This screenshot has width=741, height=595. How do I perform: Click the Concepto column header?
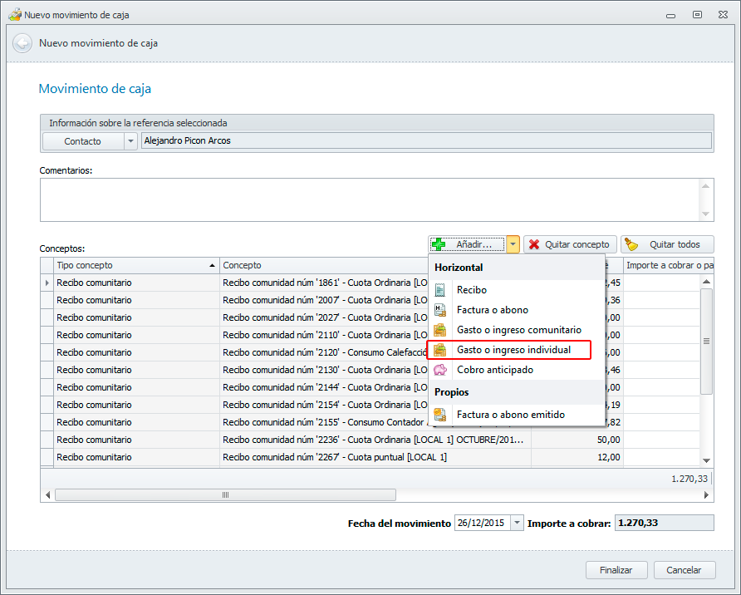[x=324, y=266]
